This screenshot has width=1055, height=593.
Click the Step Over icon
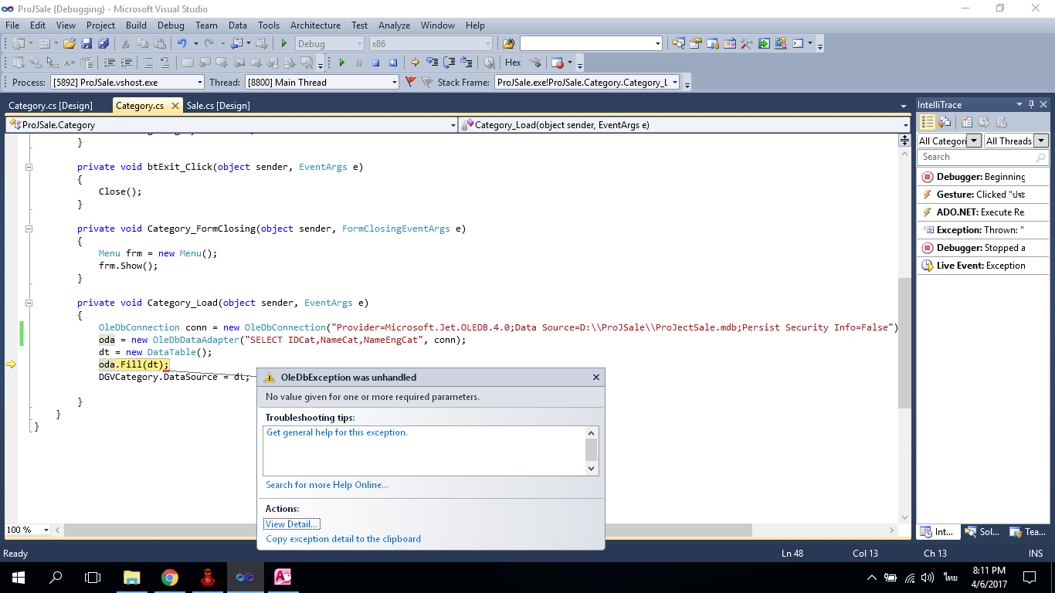[449, 63]
